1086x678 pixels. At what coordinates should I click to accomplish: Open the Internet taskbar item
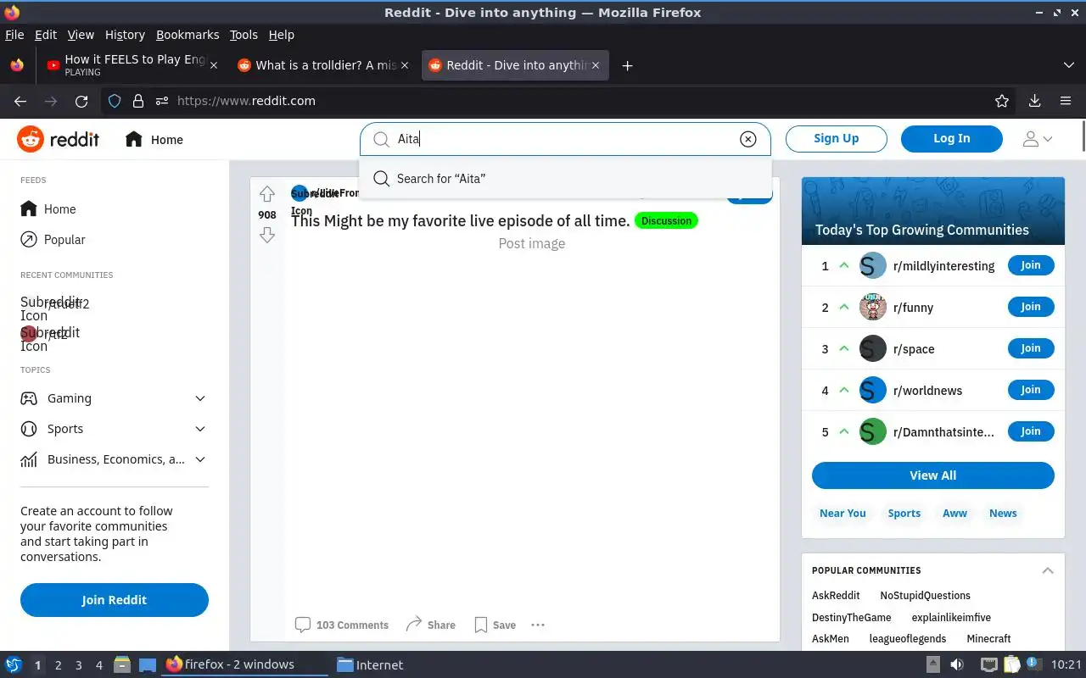[370, 665]
